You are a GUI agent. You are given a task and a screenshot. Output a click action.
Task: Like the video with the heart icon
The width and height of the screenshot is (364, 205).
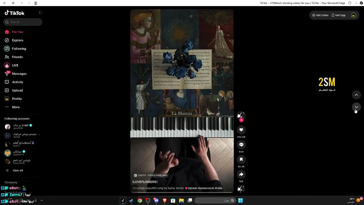point(241,130)
